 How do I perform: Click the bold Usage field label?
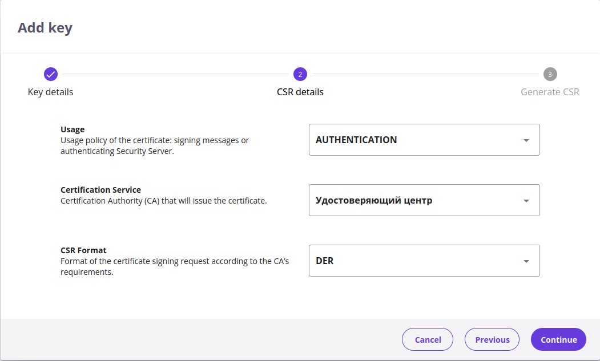tap(73, 129)
